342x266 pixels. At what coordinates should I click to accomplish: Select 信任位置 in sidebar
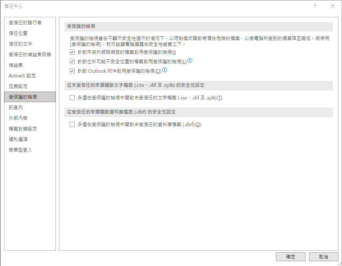coord(30,33)
